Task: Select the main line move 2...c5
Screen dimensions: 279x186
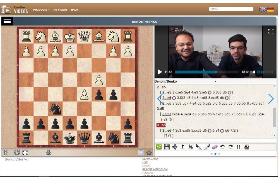Action: pyautogui.click(x=161, y=87)
